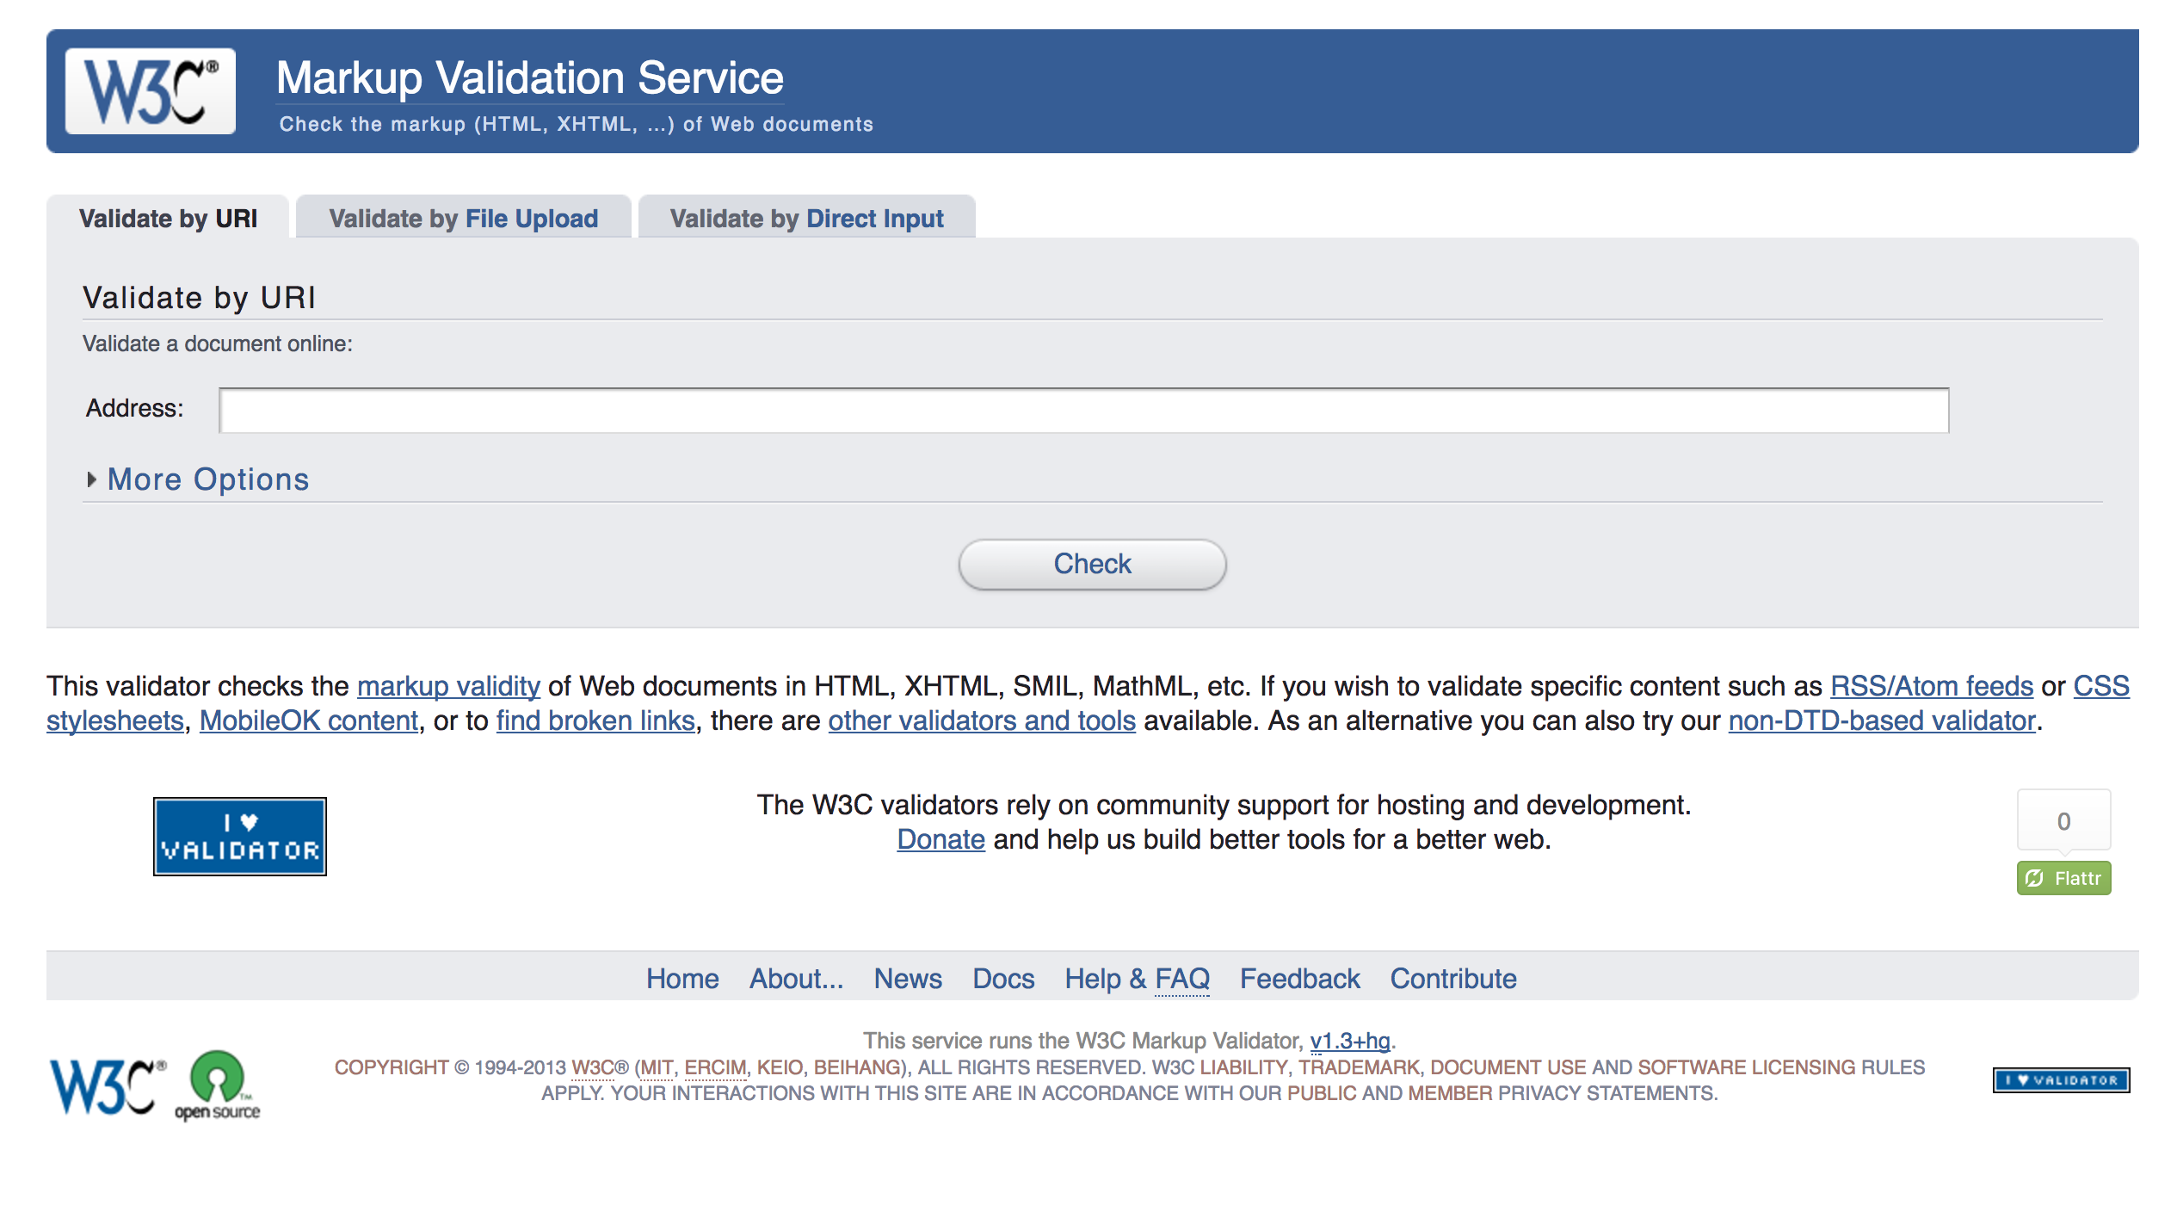Switch to Validate by File Upload tab
Viewport: 2177px width, 1212px height.
[x=463, y=219]
